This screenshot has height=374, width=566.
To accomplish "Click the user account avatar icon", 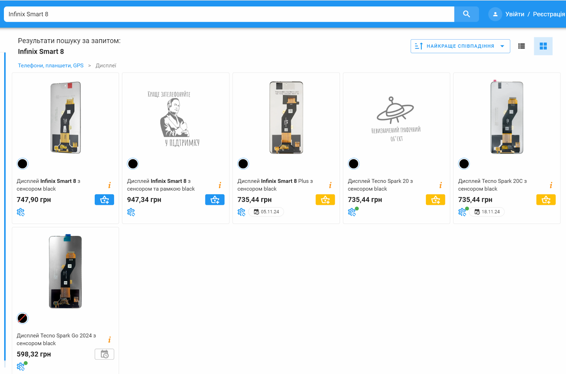I will point(495,14).
